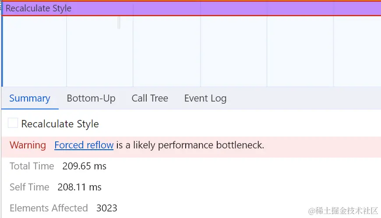Click the small gray tick marker in the flame chart
Viewport: 381px width, 218px height.
(119, 22)
